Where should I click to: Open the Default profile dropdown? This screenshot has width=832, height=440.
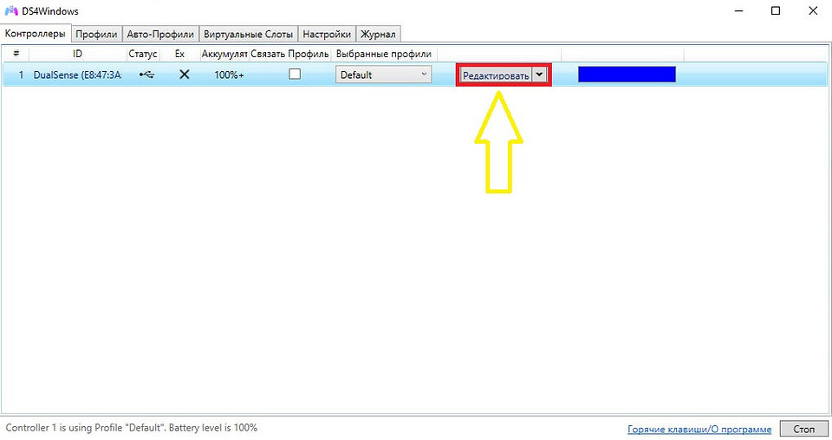[383, 74]
